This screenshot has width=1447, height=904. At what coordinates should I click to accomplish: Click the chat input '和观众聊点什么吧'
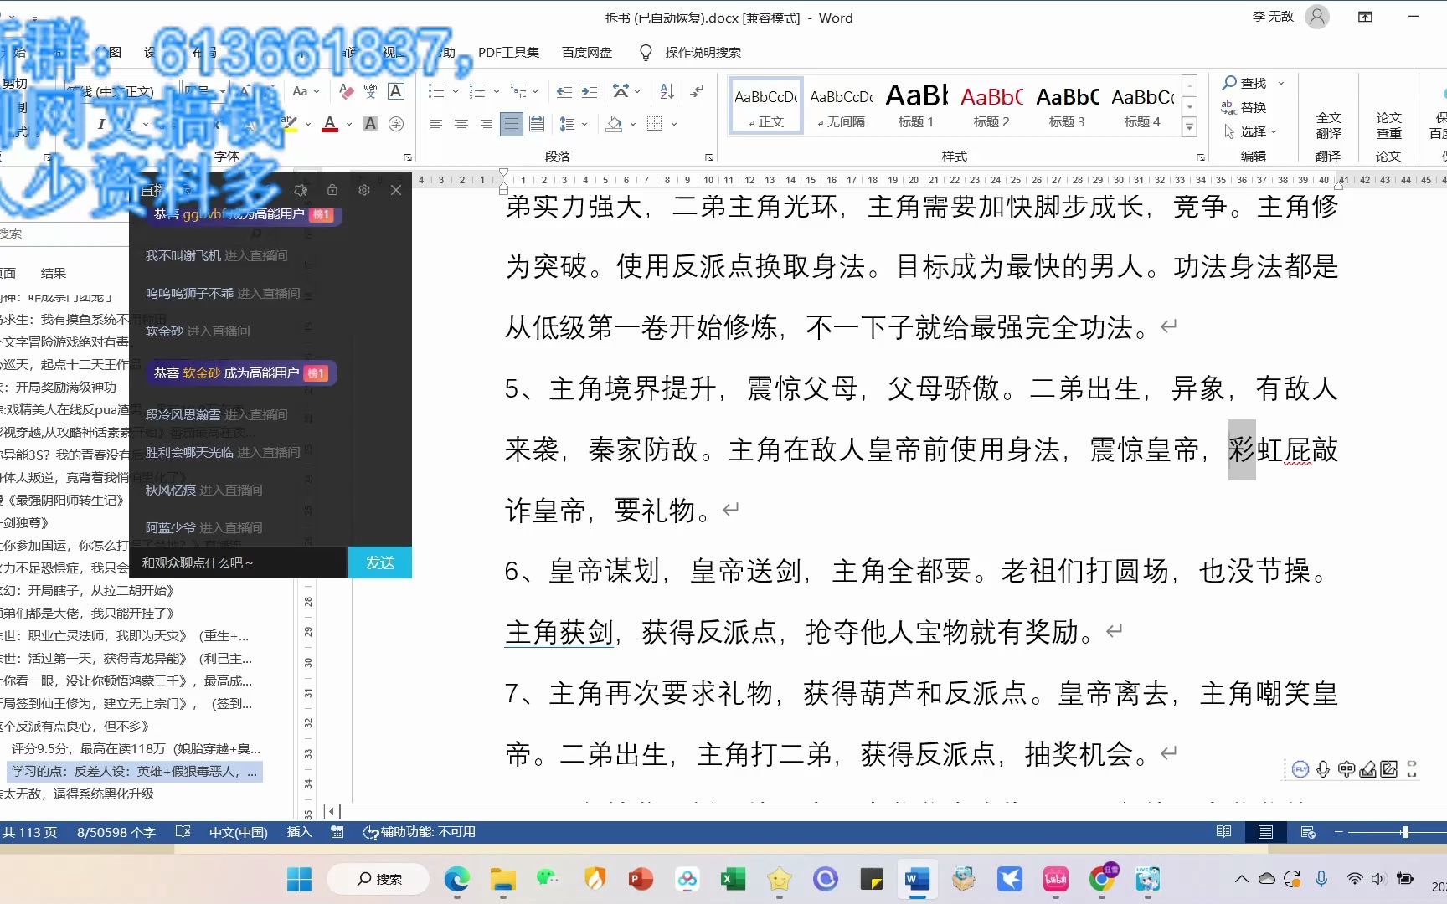point(239,562)
